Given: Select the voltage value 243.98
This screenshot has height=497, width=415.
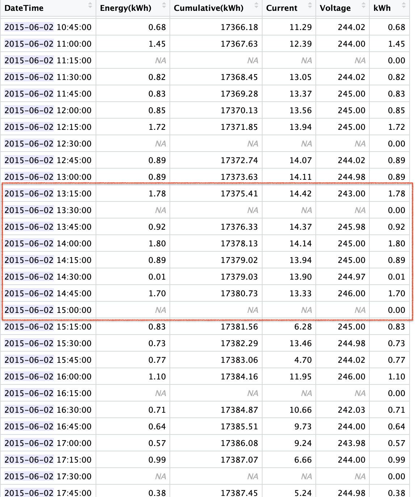Looking at the screenshot, I should pos(352,443).
